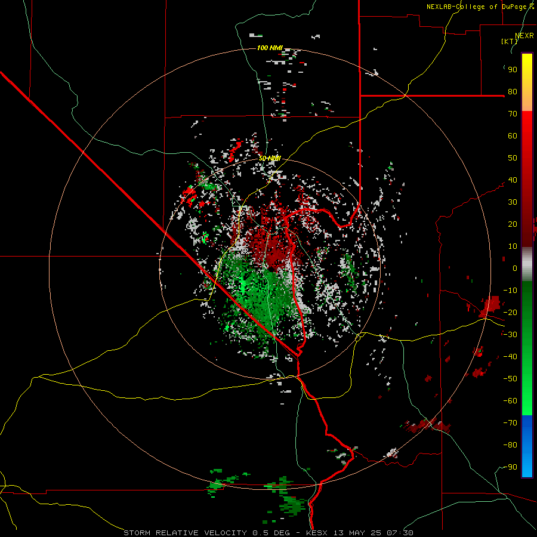Viewport: 537px width, 537px height.
Task: Select the positive 80 scale label
Action: [x=513, y=91]
